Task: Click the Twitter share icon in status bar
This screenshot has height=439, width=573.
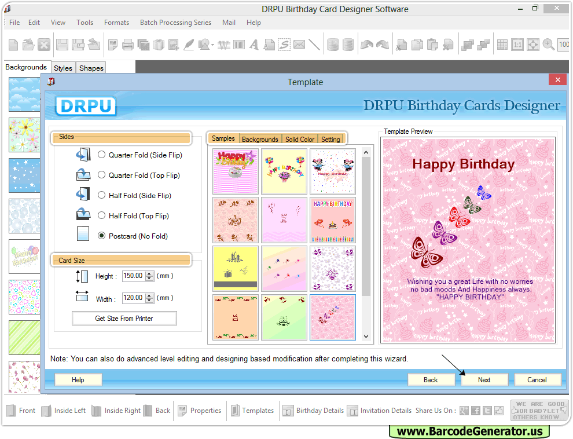Action: 487,411
